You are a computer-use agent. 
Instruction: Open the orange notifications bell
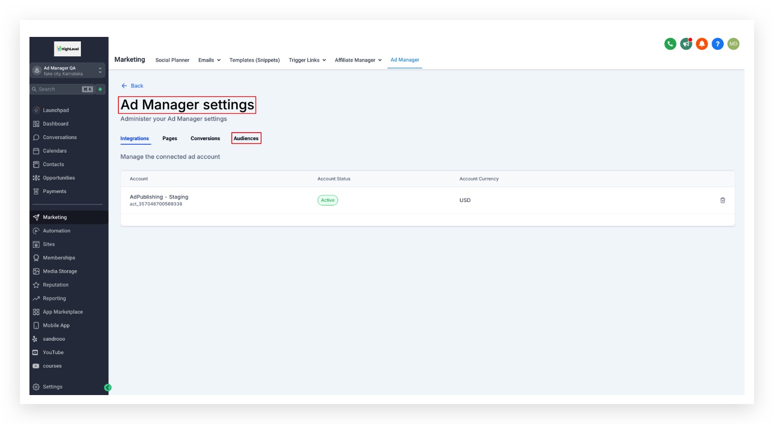[x=702, y=44]
